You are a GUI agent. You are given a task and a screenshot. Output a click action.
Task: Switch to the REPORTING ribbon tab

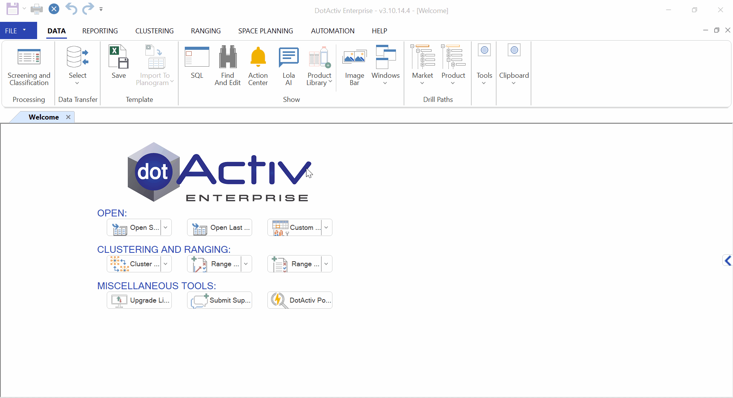pyautogui.click(x=100, y=31)
